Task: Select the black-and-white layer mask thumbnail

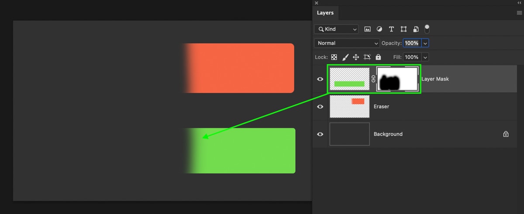Action: pyautogui.click(x=397, y=79)
